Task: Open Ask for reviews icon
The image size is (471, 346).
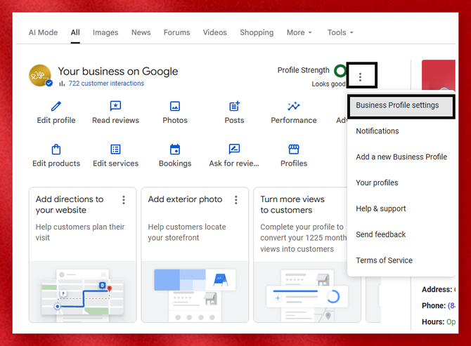Action: pyautogui.click(x=234, y=149)
